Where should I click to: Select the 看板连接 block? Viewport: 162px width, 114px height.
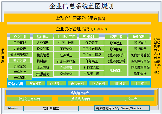click(x=140, y=43)
